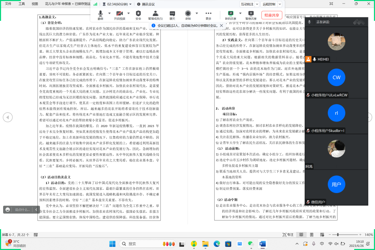
Task: Open Tencent Meeting taskbar icon
Action: [240, 244]
